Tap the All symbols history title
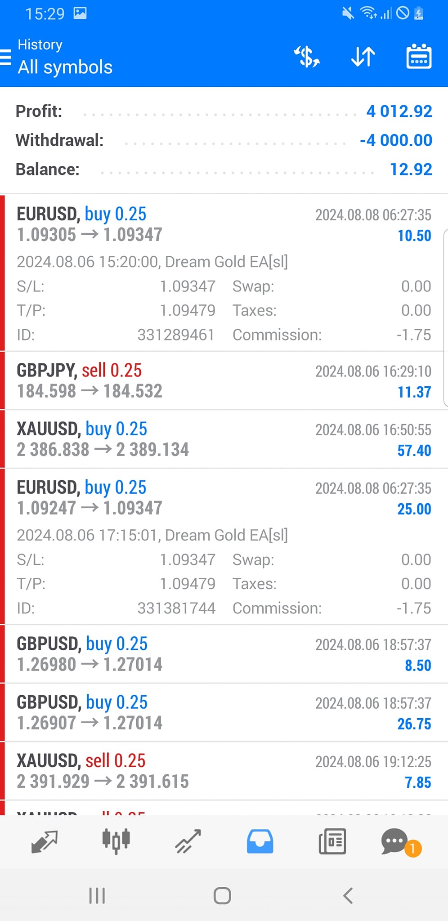This screenshot has height=921, width=448. (x=65, y=67)
